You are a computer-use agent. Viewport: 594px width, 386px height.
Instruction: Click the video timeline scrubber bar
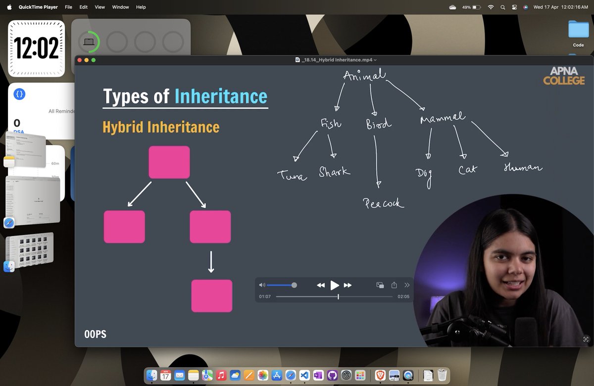click(x=334, y=296)
